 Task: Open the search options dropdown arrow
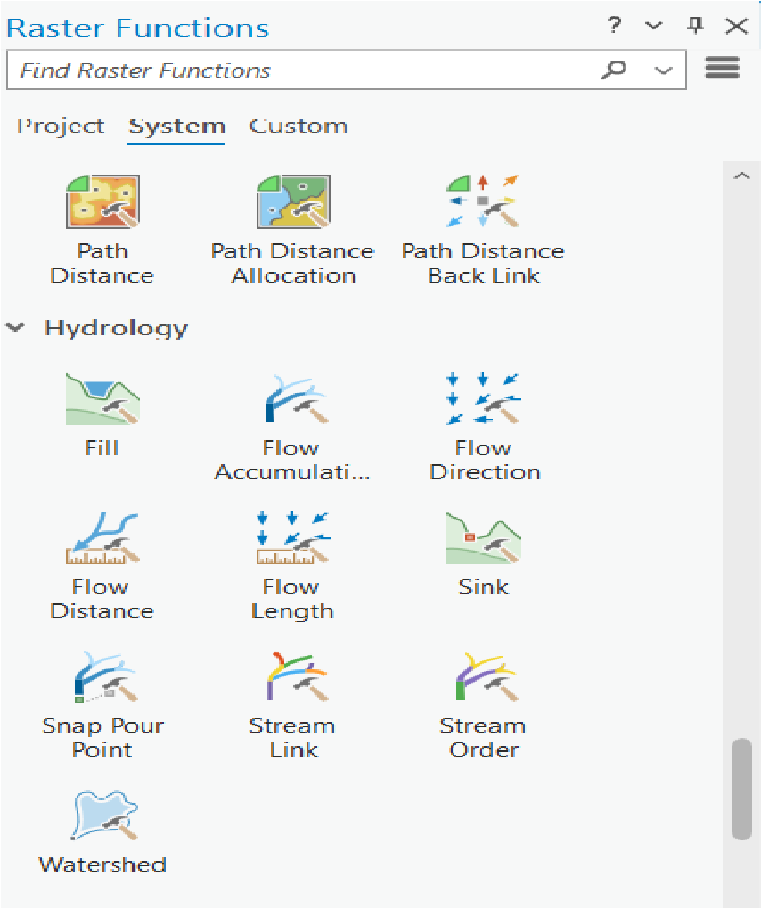(x=663, y=71)
